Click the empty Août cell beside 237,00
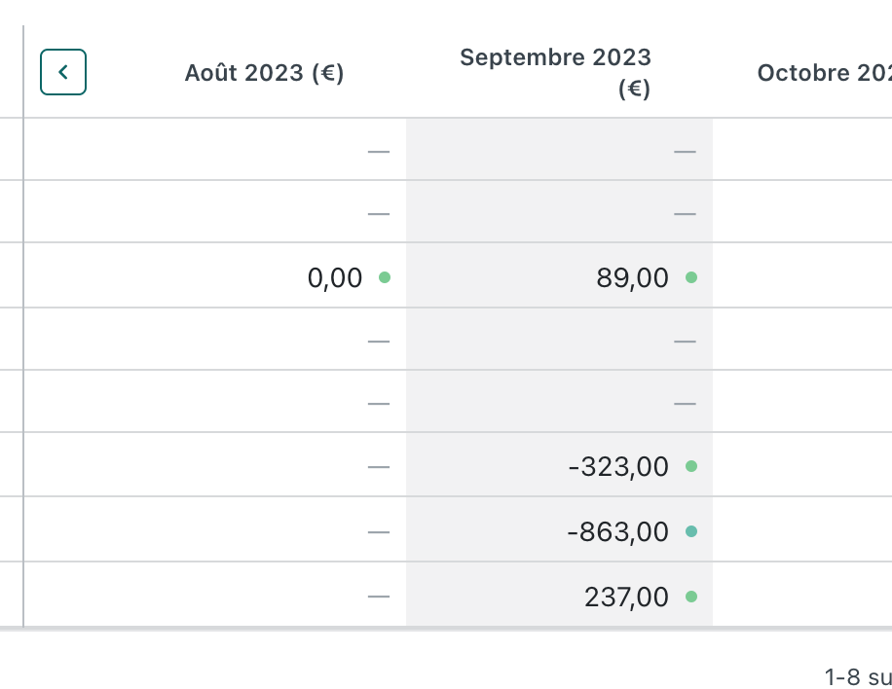892x689 pixels. point(379,597)
